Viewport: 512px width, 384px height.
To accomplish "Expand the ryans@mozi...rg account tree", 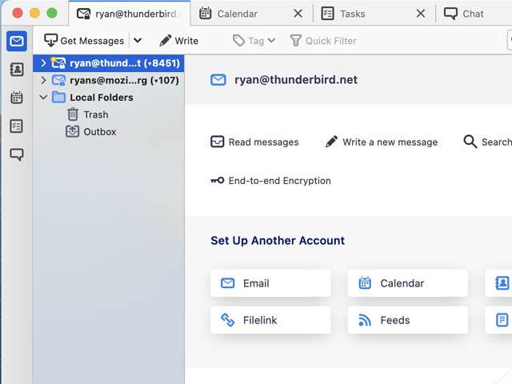I will point(43,80).
